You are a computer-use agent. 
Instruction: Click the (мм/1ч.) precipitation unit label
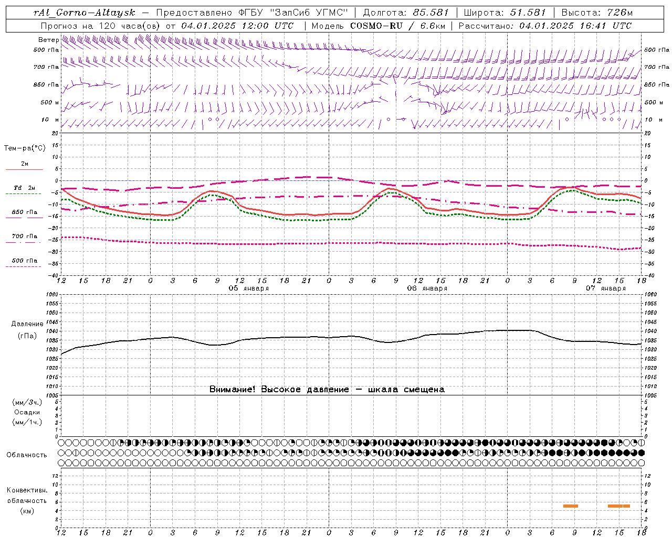(x=27, y=422)
